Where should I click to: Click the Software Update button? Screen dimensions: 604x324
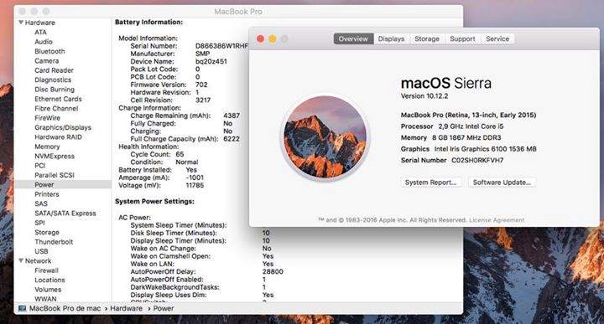[x=502, y=183]
